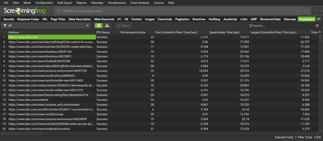Switch to the Security tab
Image resolution: width=323 pixels, height=141 pixels.
(9, 19)
